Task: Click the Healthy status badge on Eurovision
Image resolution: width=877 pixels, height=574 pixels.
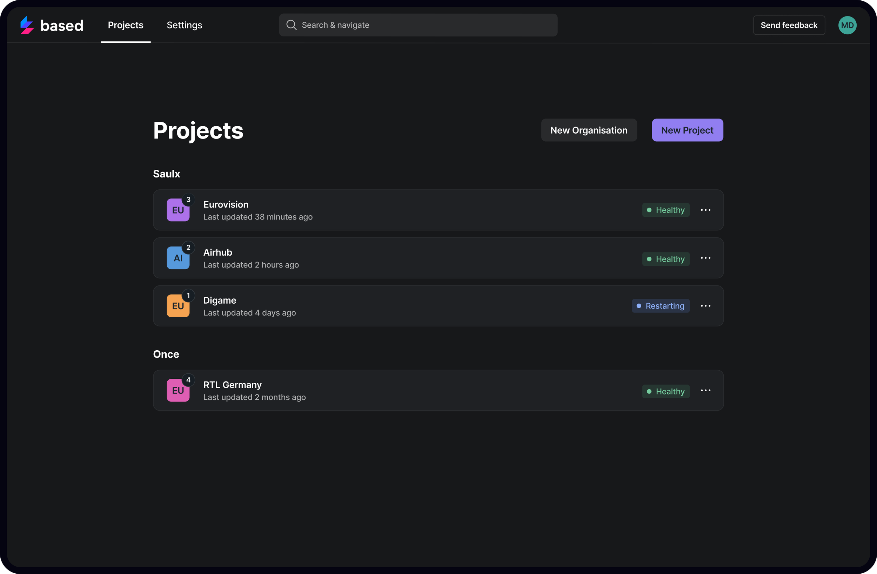Action: (x=665, y=210)
